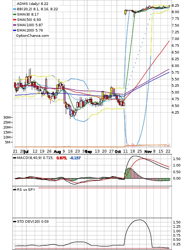This screenshot has width=186, height=250.
Task: Click the blue -0.157 MACD histogram value
Action: click(x=75, y=158)
